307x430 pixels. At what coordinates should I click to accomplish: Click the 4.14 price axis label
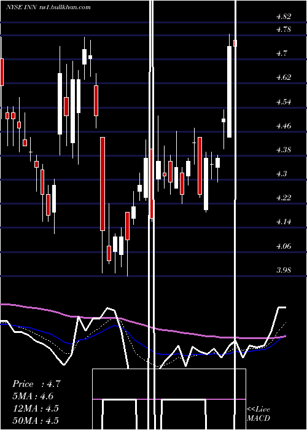point(284,222)
